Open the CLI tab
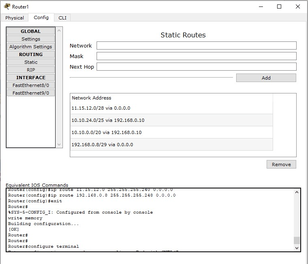Screen dimensions: 308x264 tap(62, 18)
